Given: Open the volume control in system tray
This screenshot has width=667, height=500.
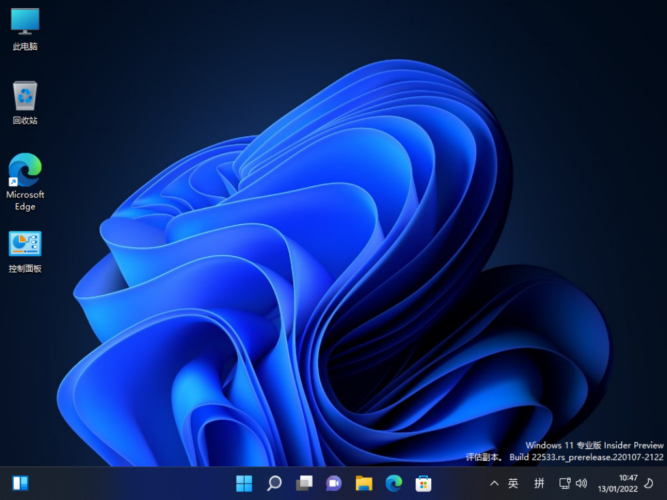Looking at the screenshot, I should pos(581,484).
